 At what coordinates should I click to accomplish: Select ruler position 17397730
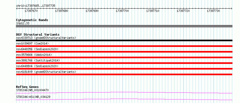(213, 11)
